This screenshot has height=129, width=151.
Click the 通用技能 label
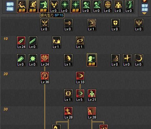coord(10,6)
